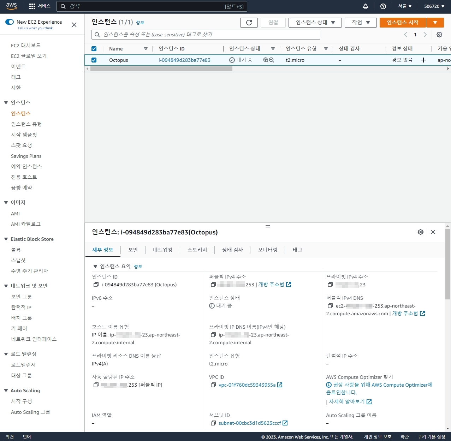
Task: Open 쿠키 기본 설정 in footer
Action: [x=431, y=437]
